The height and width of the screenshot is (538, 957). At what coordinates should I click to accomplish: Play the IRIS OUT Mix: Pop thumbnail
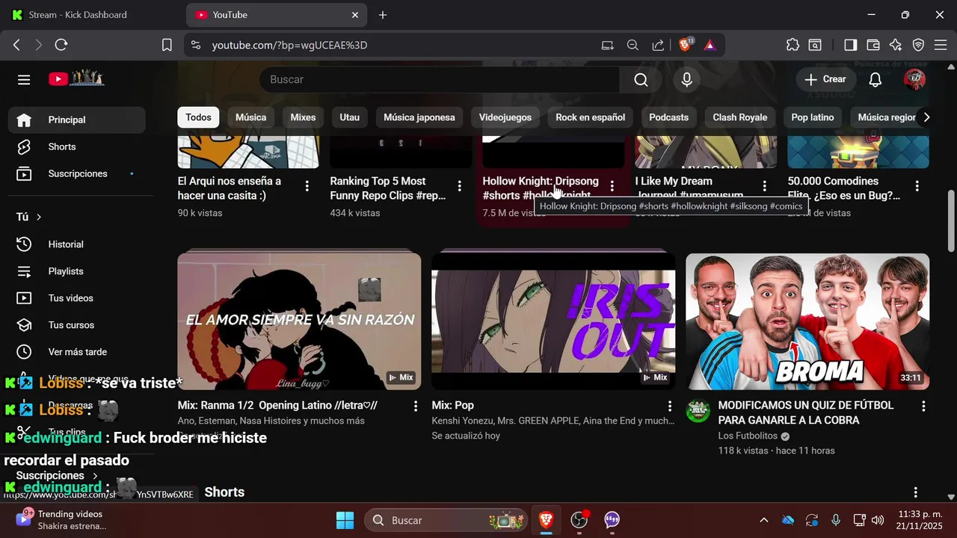tap(553, 321)
